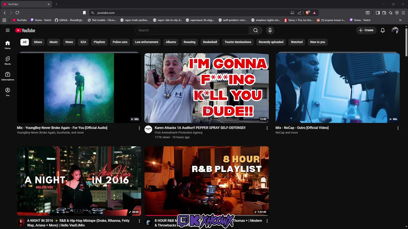Select the Home sidebar icon

pos(8,45)
